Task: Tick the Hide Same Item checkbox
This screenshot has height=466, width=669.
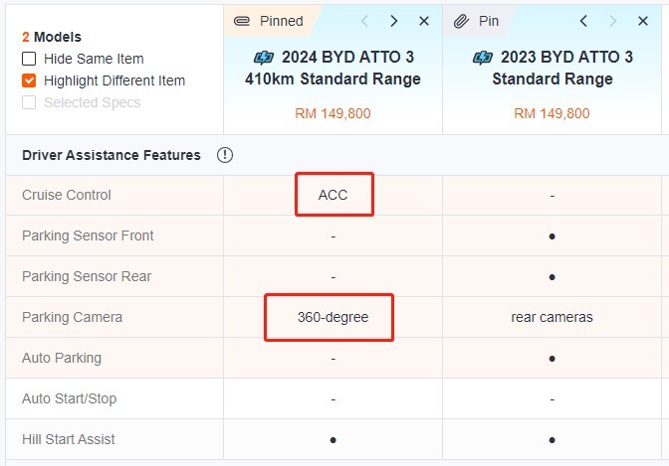Action: click(29, 59)
